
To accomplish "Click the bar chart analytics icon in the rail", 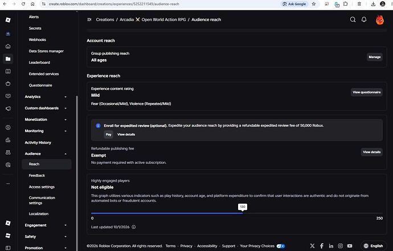I will pos(8,140).
